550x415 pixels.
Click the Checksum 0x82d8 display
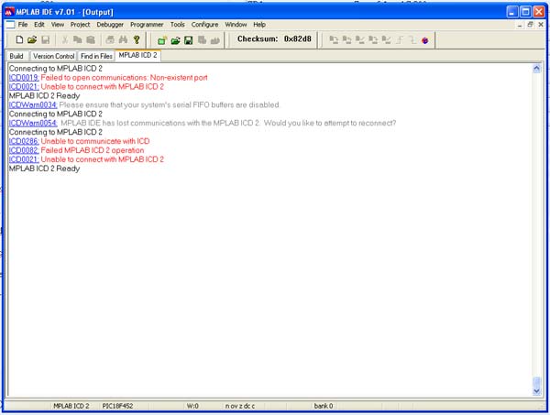coord(274,39)
